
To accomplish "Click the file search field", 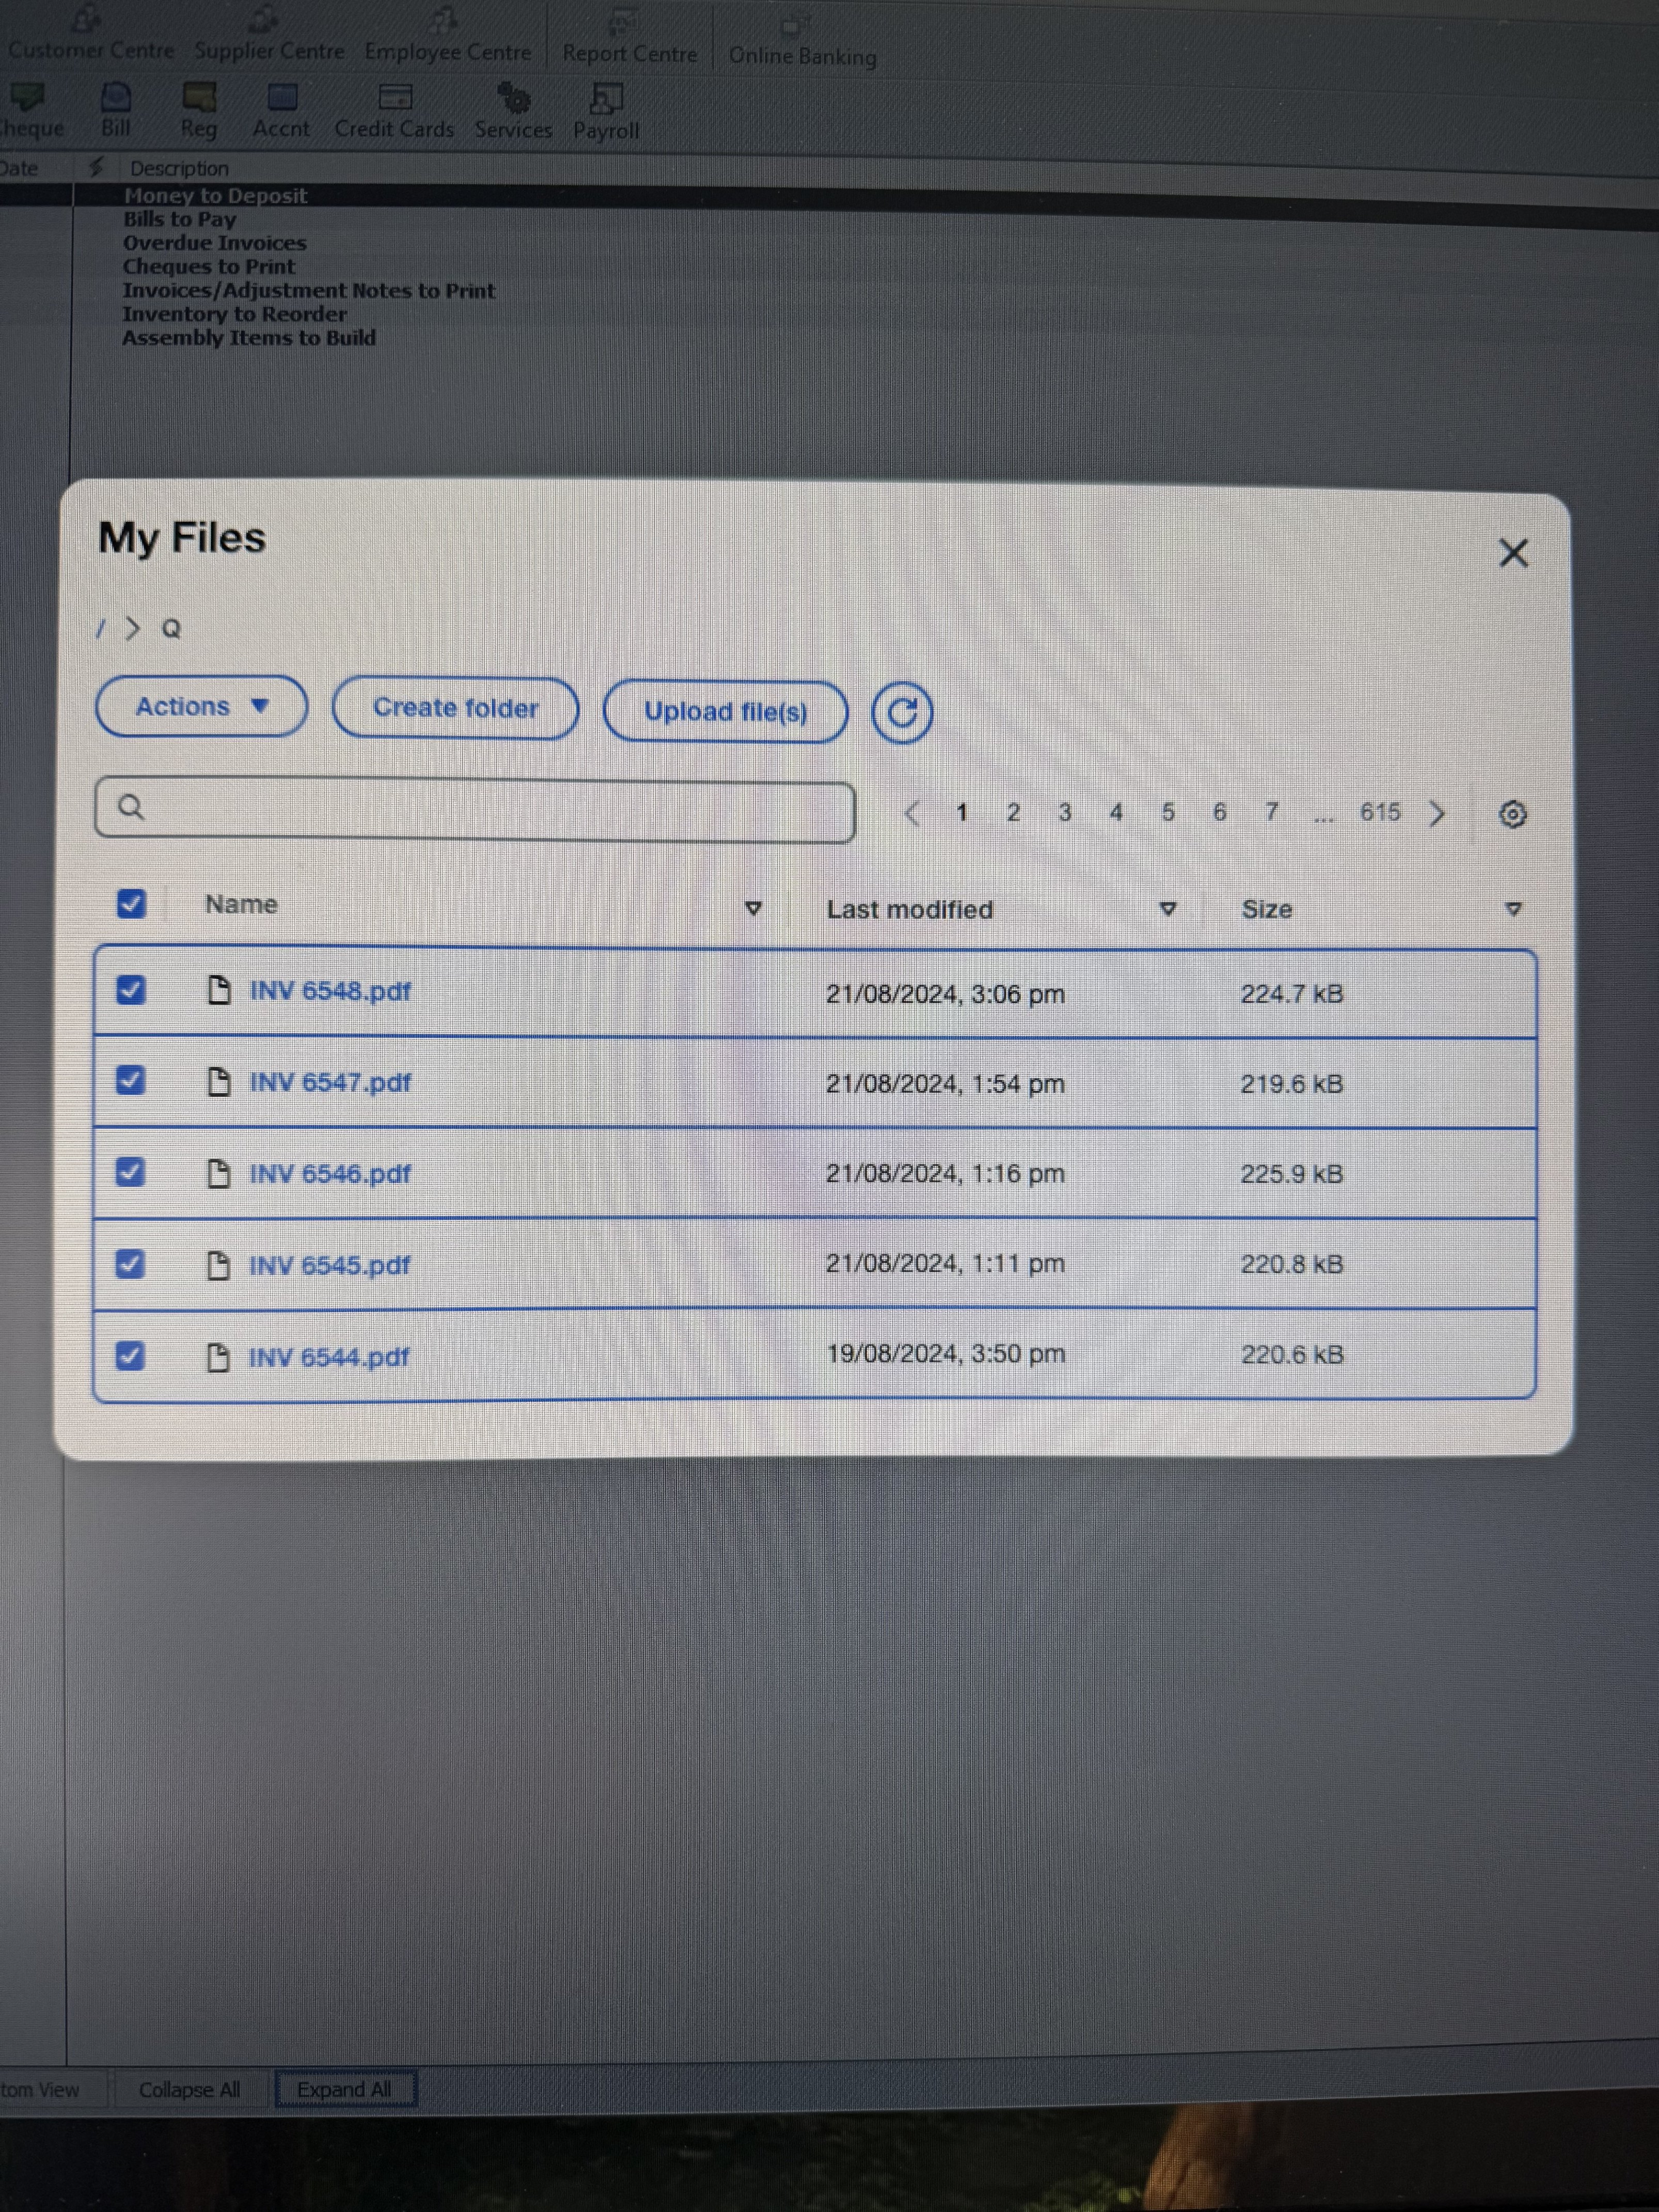I will coord(475,809).
